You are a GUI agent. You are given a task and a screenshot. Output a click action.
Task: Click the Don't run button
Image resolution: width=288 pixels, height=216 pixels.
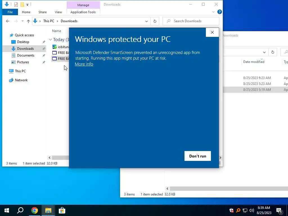[198, 156]
